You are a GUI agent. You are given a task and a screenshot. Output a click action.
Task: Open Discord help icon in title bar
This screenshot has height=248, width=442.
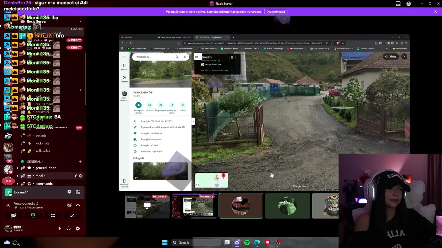pos(409,4)
